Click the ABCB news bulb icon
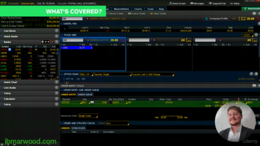 (x=10, y=49)
